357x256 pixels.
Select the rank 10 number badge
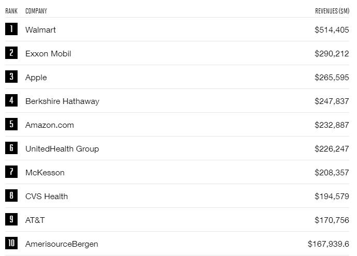pyautogui.click(x=11, y=244)
